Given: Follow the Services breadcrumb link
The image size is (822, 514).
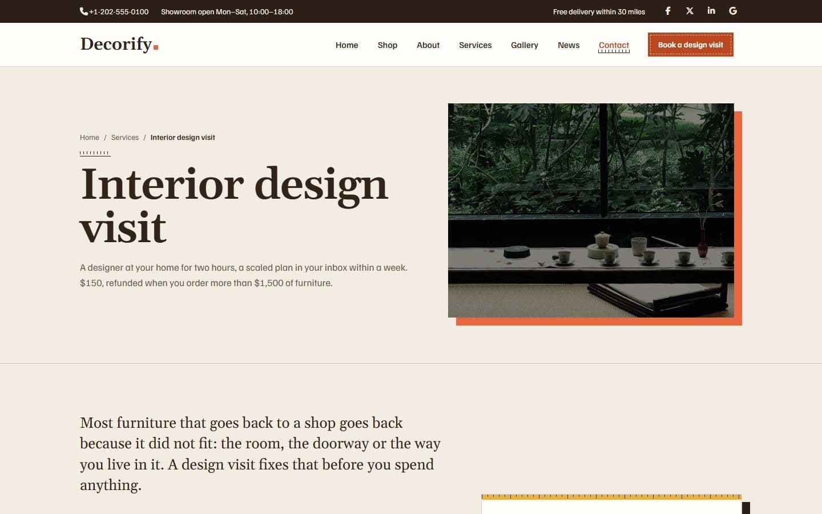Looking at the screenshot, I should (x=125, y=138).
